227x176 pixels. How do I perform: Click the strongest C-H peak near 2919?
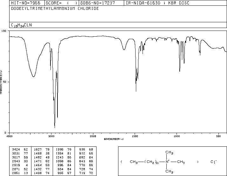click(x=55, y=127)
